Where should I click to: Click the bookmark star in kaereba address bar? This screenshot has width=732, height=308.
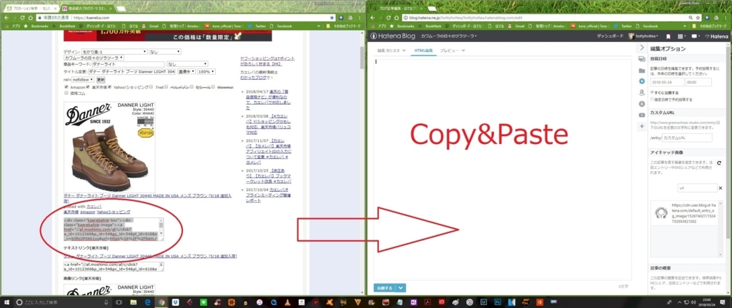coord(332,18)
